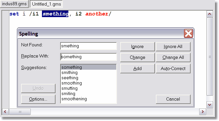Click the Cancel button
This screenshot has height=121, width=219.
pos(173,99)
